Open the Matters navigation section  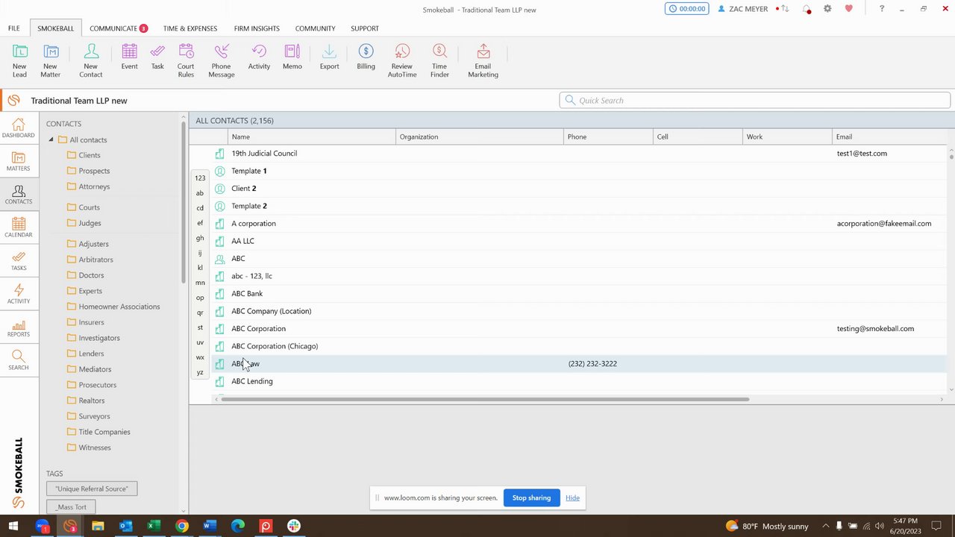[x=19, y=161]
